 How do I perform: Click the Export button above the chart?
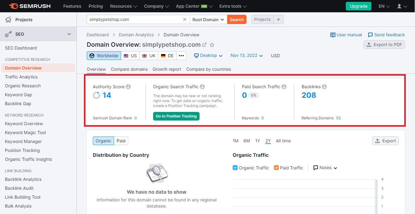(x=385, y=141)
